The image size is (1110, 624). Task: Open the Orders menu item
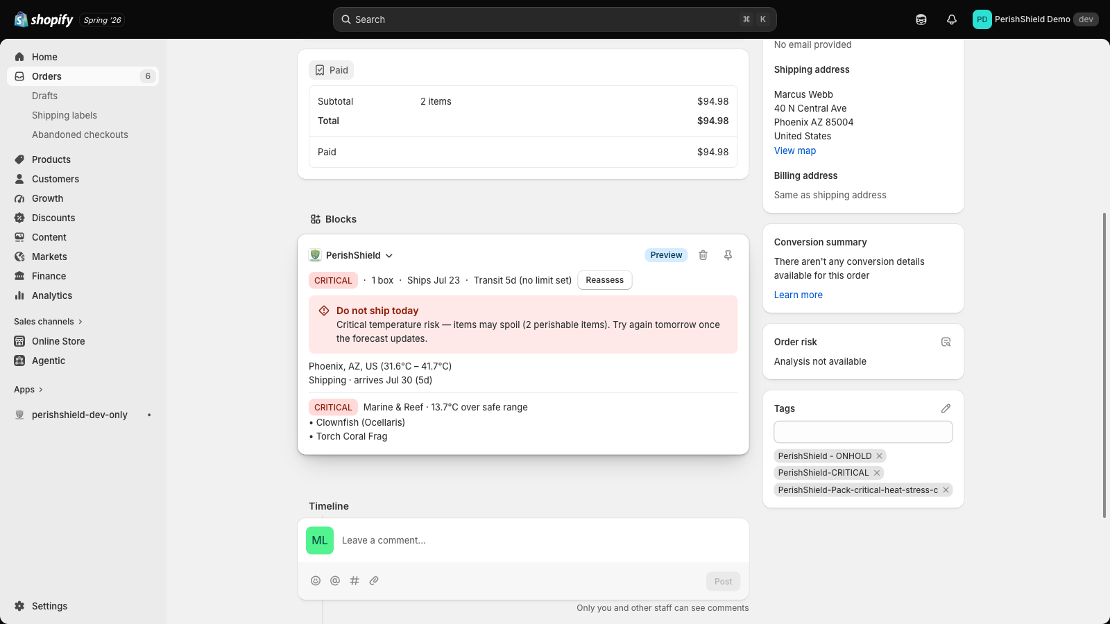coord(83,76)
